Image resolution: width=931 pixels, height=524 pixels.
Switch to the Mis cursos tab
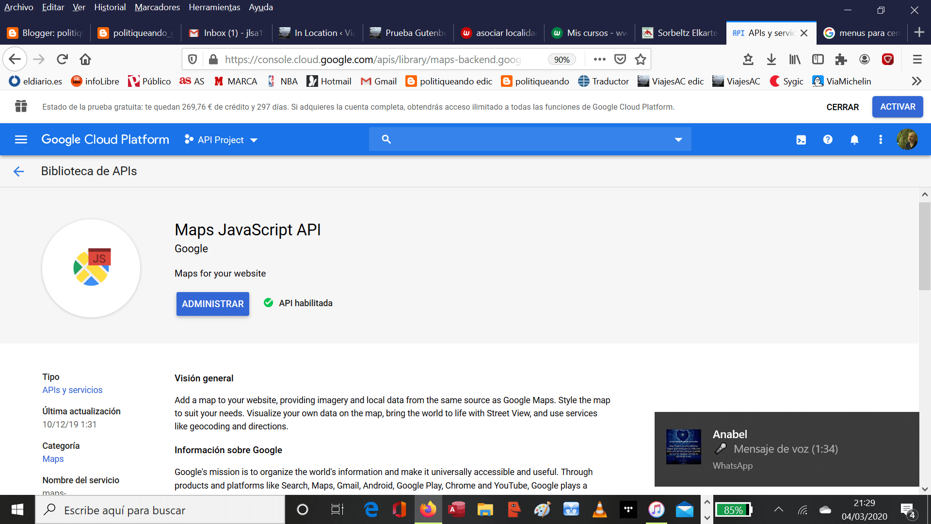(x=590, y=33)
